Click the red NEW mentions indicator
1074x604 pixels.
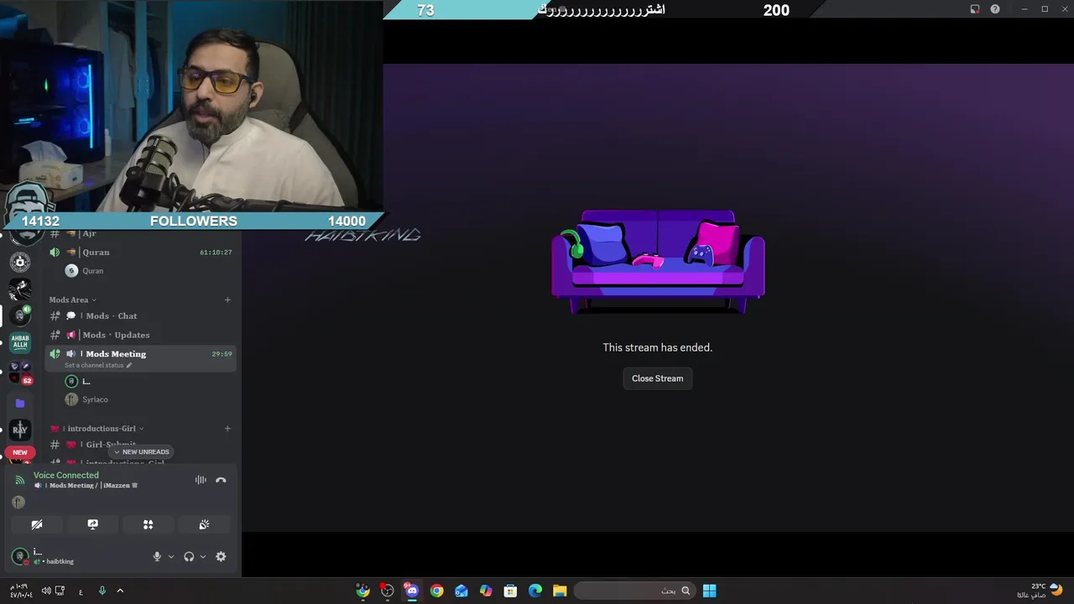pos(20,452)
